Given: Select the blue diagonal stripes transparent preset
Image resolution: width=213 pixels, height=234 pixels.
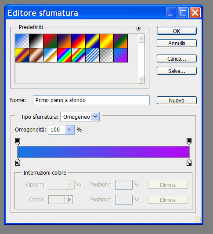Looking at the screenshot, I should [92, 55].
